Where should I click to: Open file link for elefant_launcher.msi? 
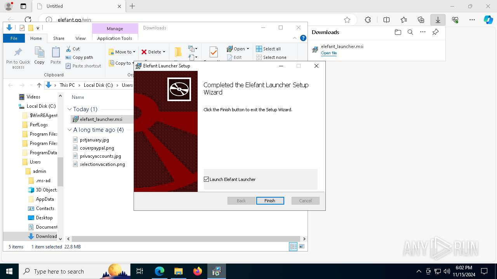coord(328,53)
